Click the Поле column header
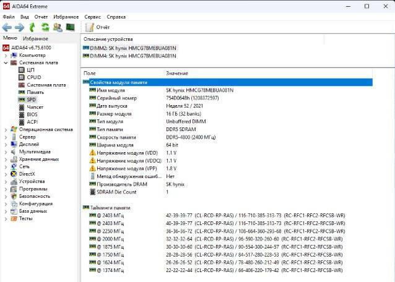395x282 pixels. point(89,73)
